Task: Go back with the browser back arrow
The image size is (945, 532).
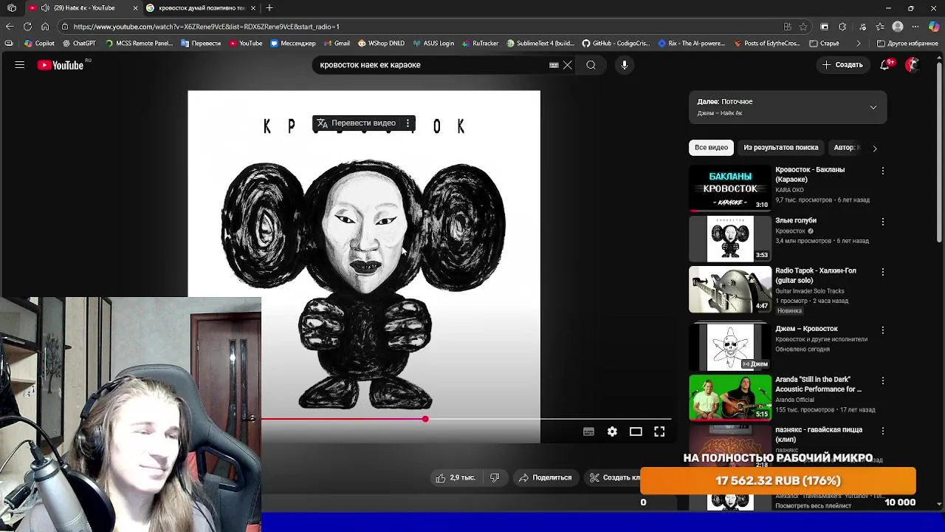Action: pos(10,27)
